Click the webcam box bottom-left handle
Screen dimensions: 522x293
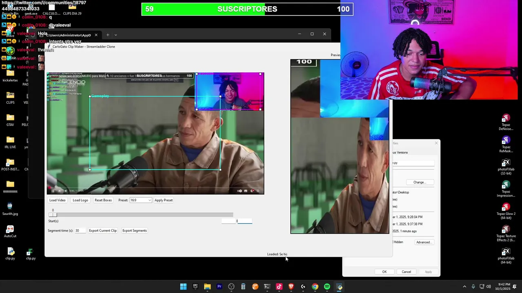tap(197, 109)
